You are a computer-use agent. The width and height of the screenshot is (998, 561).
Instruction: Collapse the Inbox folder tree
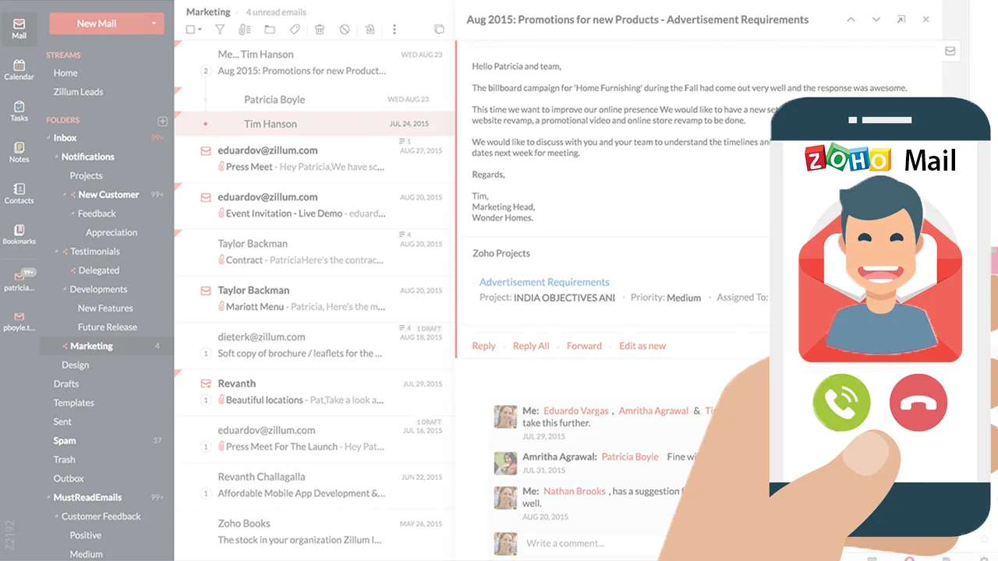(x=48, y=138)
